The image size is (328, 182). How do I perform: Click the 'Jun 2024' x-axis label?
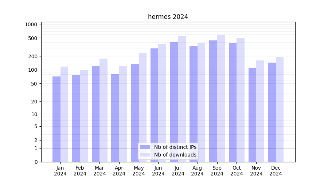click(158, 171)
